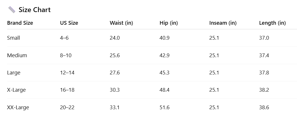Click the 38.6 length value
Image resolution: width=297 pixels, height=123 pixels.
[x=264, y=107]
